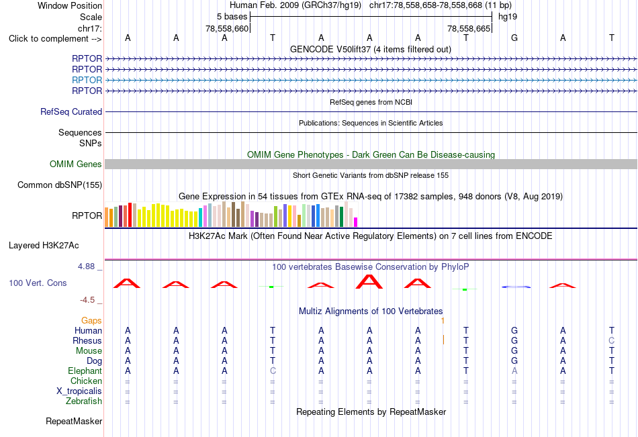Click the G base in the Human alignment row
The image size is (638, 437).
tap(514, 330)
